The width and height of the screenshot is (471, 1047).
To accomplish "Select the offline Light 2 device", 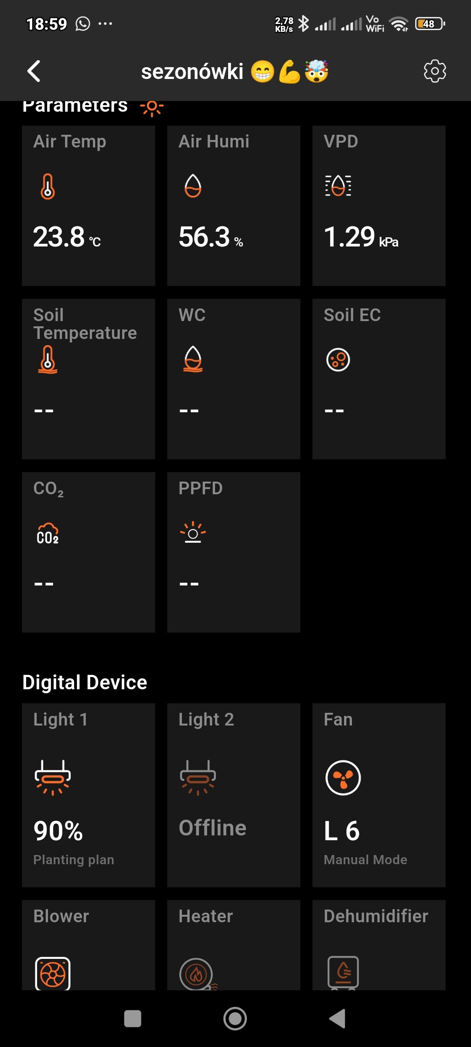I will pos(234,795).
